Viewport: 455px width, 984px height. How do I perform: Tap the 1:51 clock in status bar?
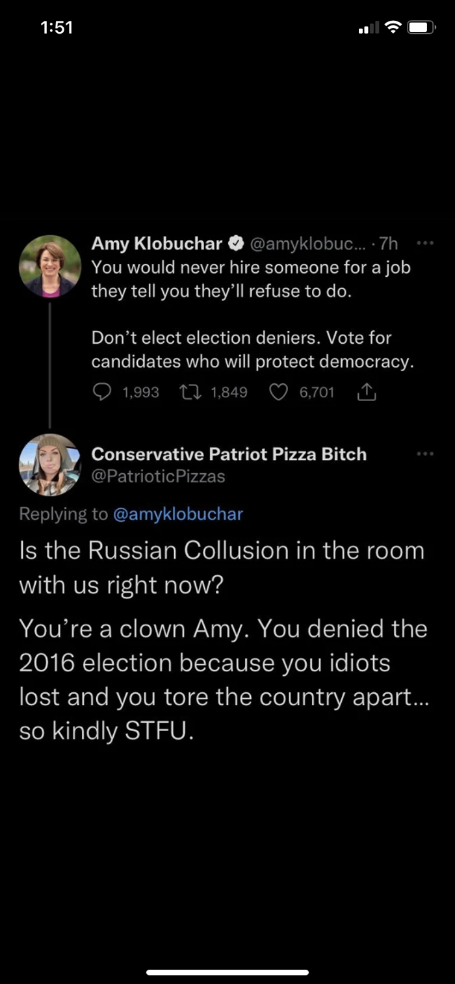[x=56, y=27]
